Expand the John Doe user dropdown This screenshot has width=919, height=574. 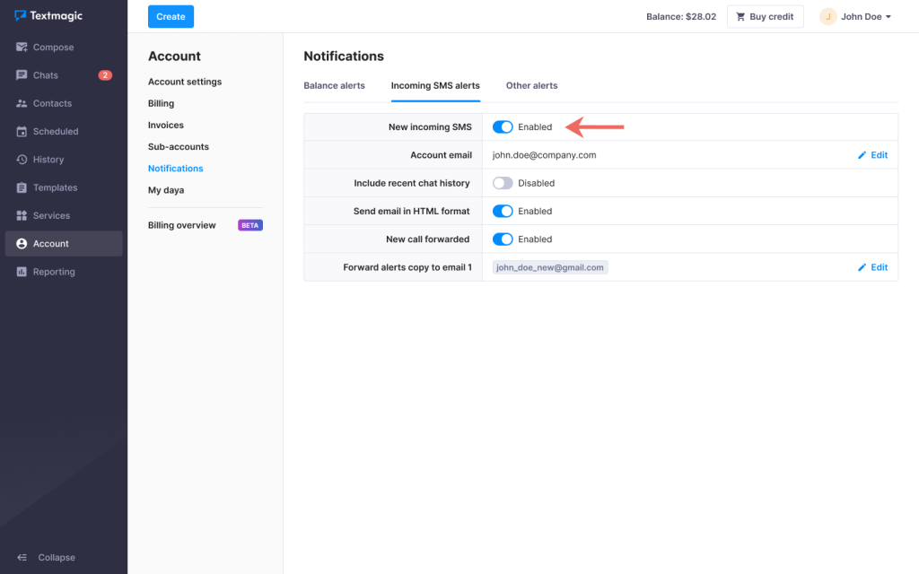[855, 16]
